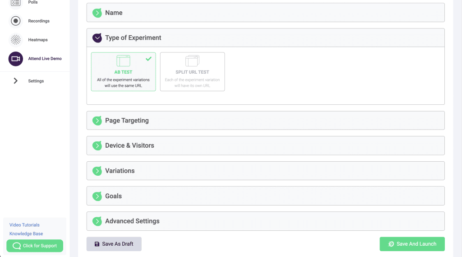Open the Recordings menu item label
Image resolution: width=462 pixels, height=257 pixels.
[39, 21]
